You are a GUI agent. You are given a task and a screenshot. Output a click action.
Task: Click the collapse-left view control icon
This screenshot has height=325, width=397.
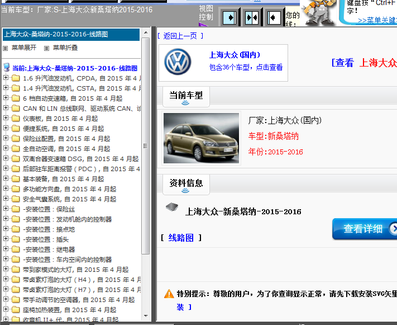[274, 18]
